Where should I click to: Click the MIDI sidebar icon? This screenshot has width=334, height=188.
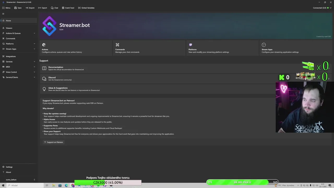click(3, 67)
